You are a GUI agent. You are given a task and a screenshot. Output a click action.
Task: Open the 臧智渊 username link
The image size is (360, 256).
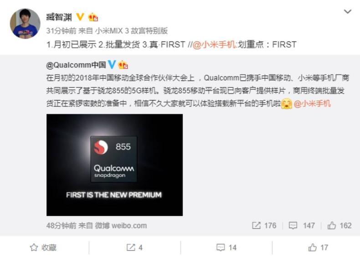pyautogui.click(x=59, y=17)
